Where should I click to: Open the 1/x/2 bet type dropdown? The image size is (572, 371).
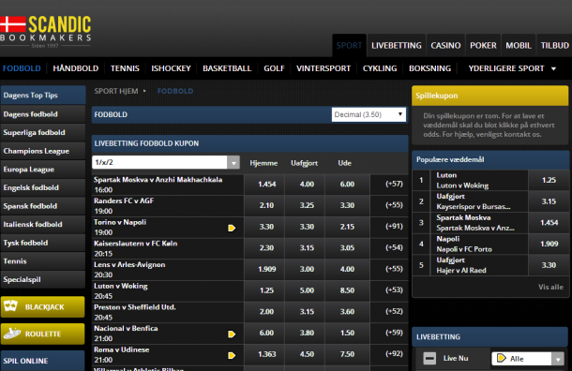tap(166, 162)
